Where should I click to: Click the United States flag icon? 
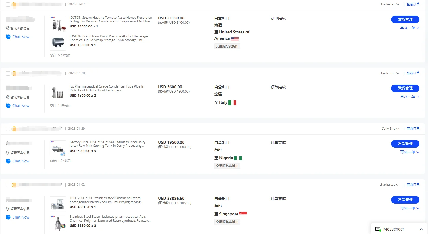(x=234, y=39)
